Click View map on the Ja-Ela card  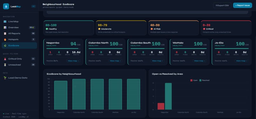(242, 61)
